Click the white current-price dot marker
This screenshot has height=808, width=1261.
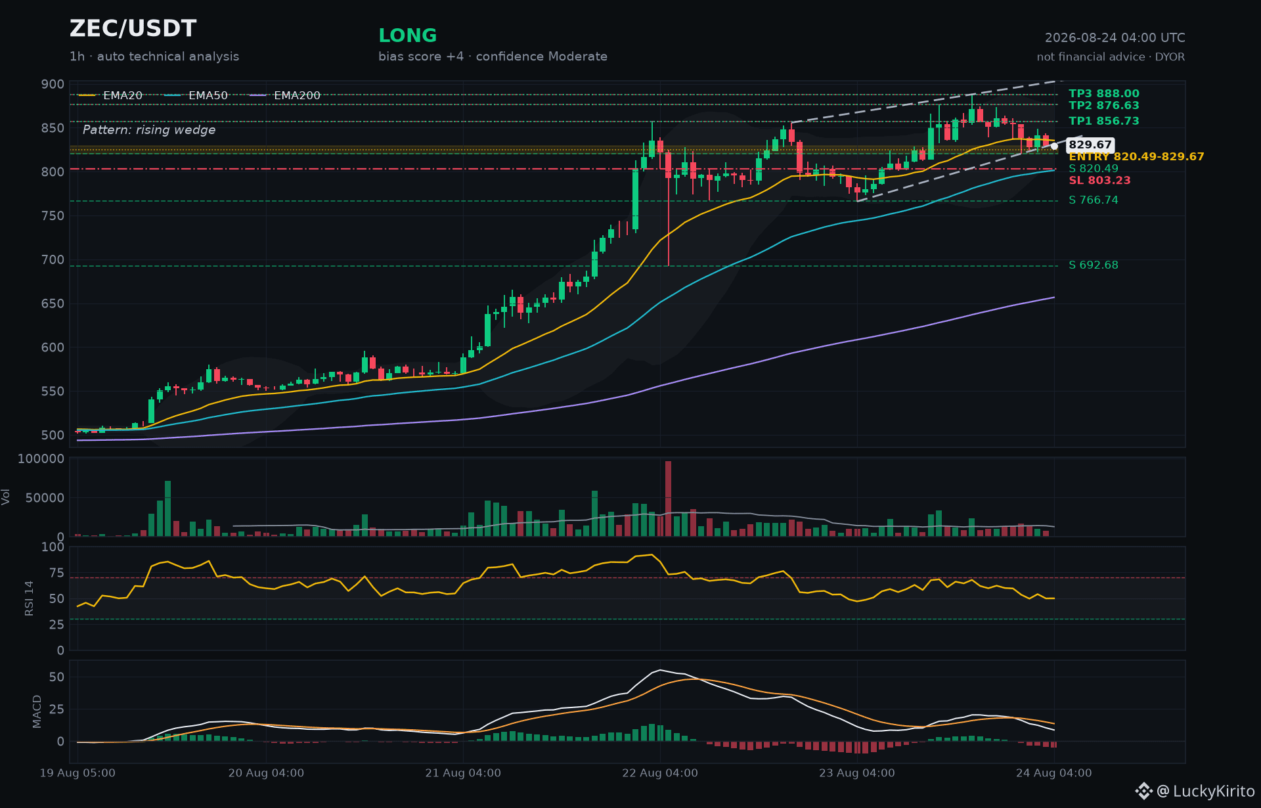coord(1054,146)
